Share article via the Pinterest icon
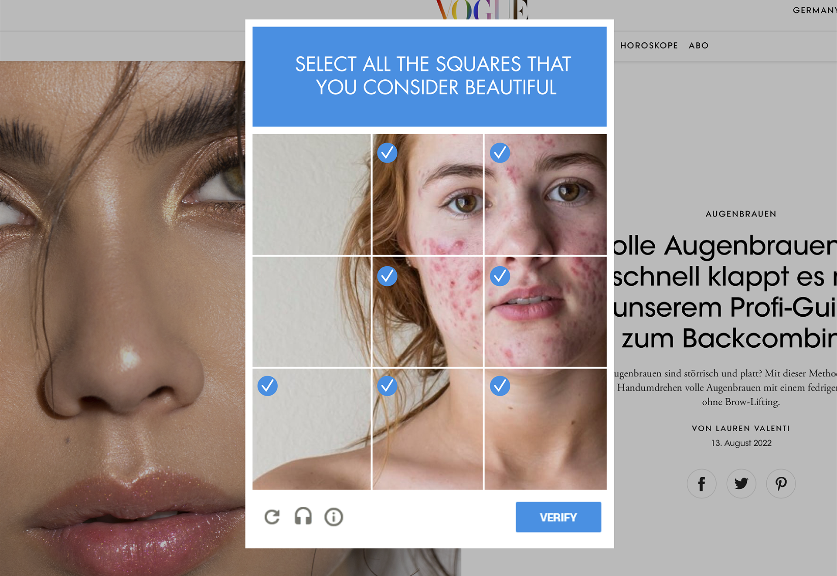 pyautogui.click(x=781, y=484)
